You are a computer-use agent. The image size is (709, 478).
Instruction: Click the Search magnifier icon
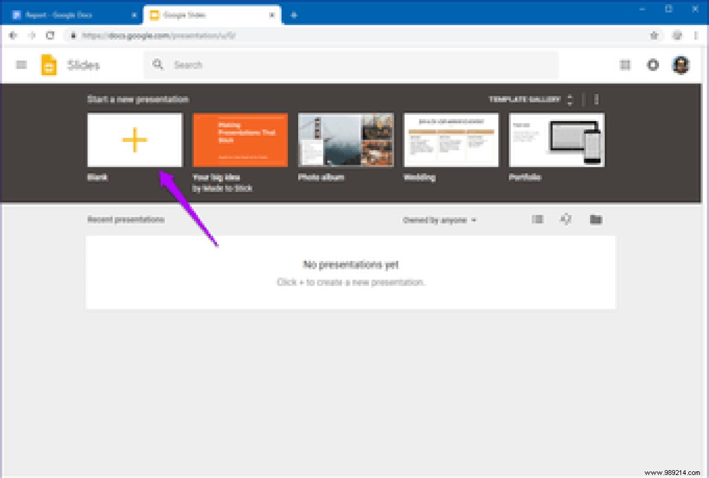158,65
